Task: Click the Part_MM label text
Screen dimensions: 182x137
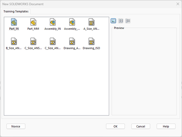Action: pyautogui.click(x=33, y=29)
